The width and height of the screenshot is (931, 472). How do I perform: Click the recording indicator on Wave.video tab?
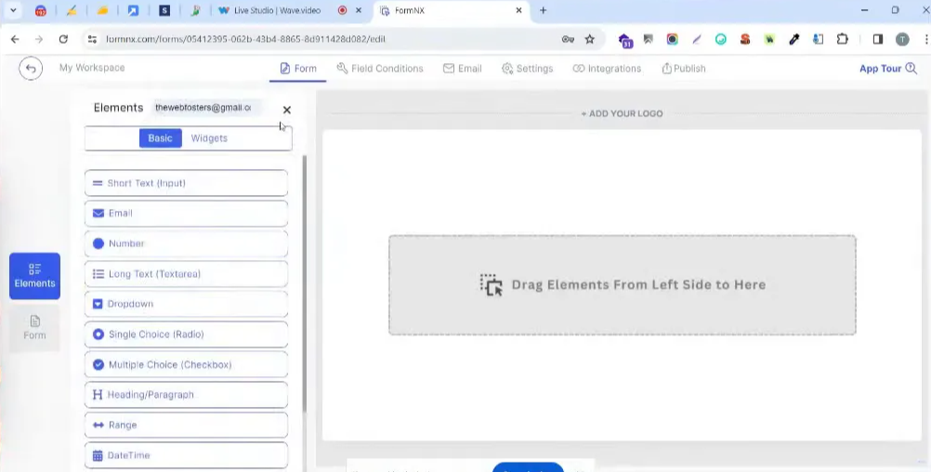(342, 11)
